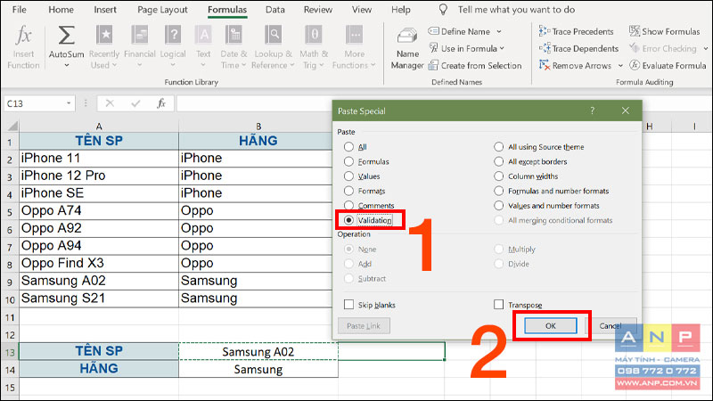The image size is (713, 401).
Task: Switch to the Page Layout tab
Action: [162, 10]
